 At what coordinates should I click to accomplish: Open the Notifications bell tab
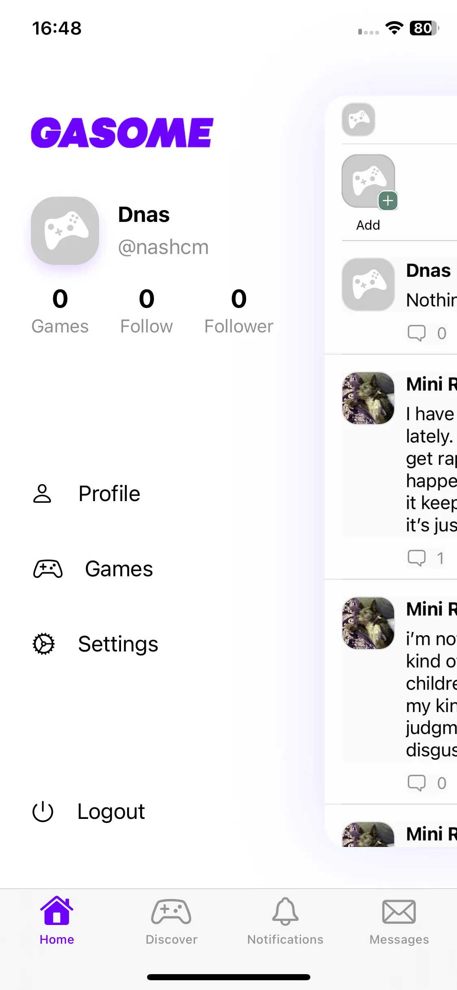(x=285, y=921)
